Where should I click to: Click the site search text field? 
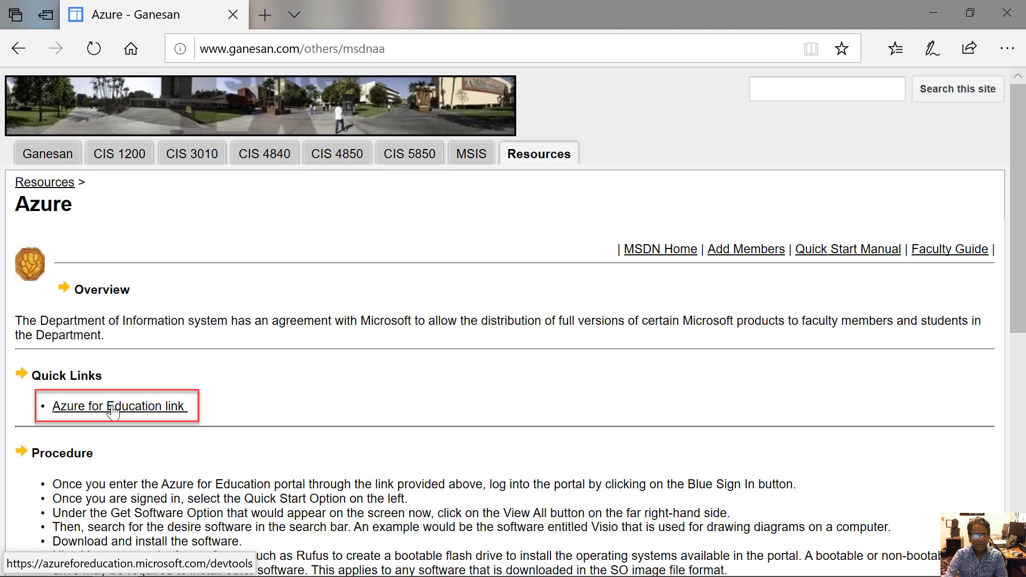pyautogui.click(x=827, y=89)
